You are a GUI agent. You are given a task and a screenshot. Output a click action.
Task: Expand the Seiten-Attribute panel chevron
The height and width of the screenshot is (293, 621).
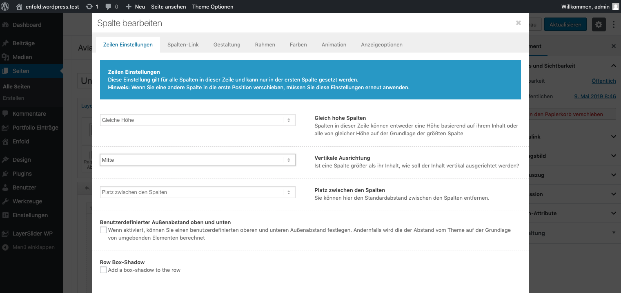(x=614, y=214)
